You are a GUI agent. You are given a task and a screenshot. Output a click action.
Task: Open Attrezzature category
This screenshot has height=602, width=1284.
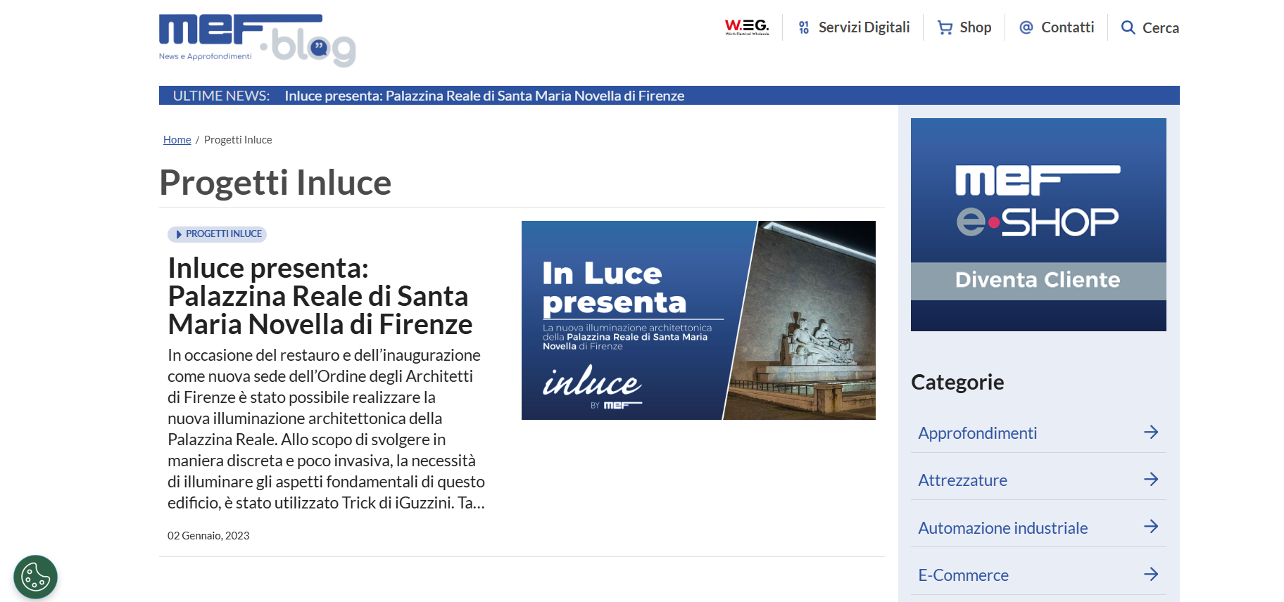[962, 480]
